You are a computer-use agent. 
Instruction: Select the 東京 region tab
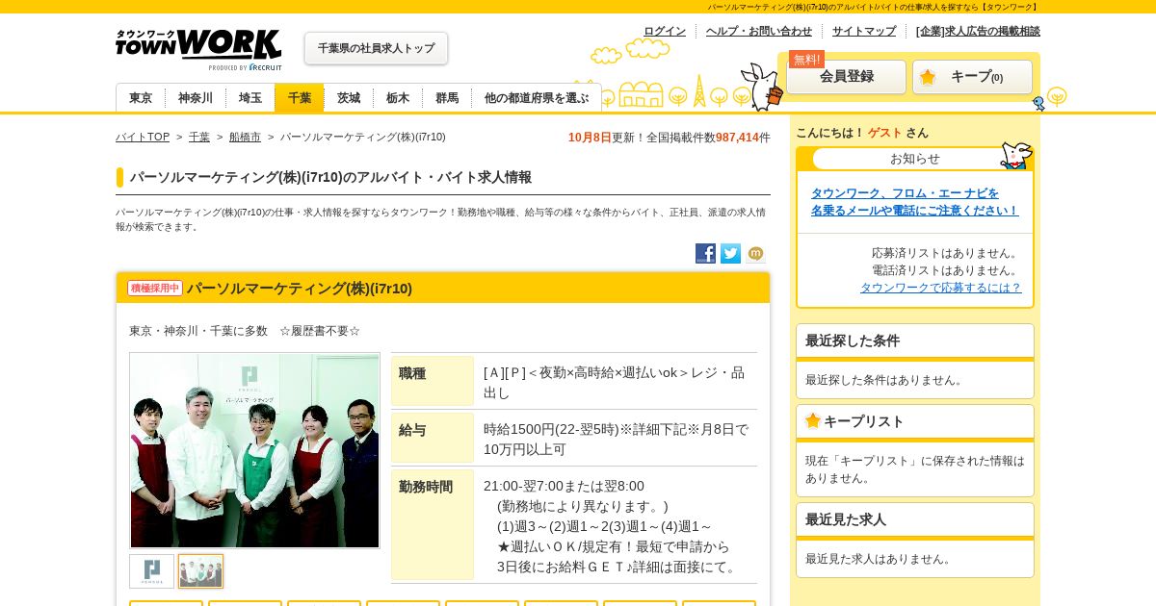pyautogui.click(x=141, y=98)
